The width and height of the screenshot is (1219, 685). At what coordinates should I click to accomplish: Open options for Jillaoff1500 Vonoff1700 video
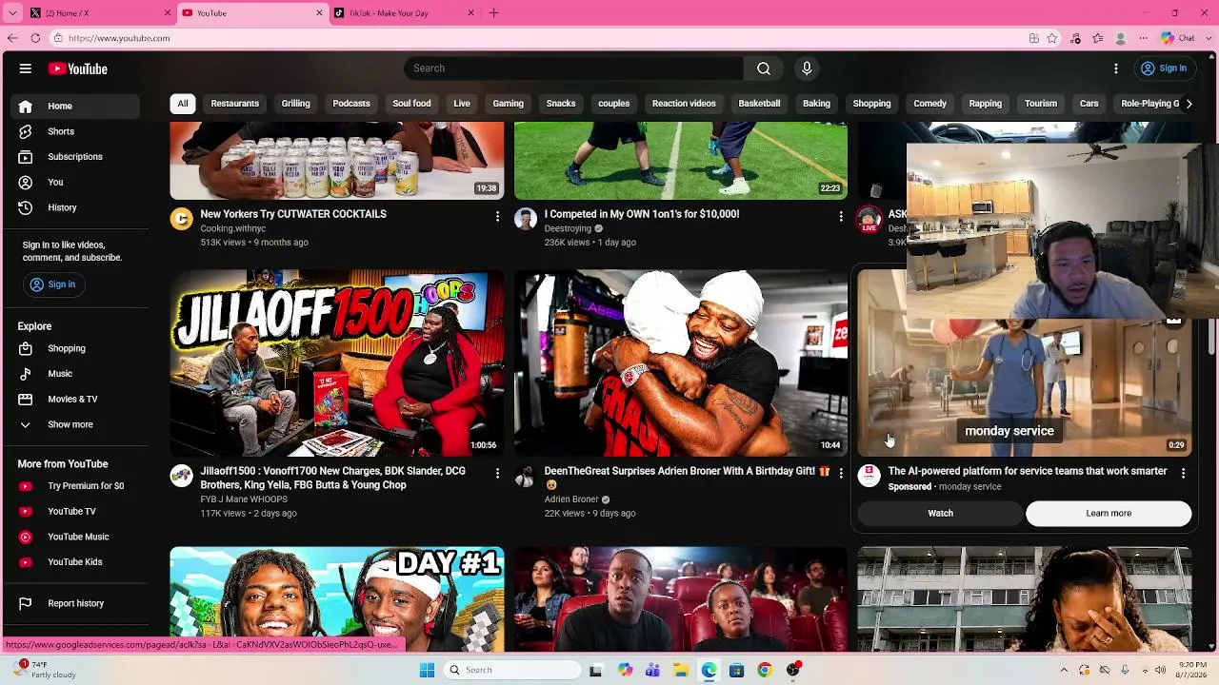[x=497, y=473]
